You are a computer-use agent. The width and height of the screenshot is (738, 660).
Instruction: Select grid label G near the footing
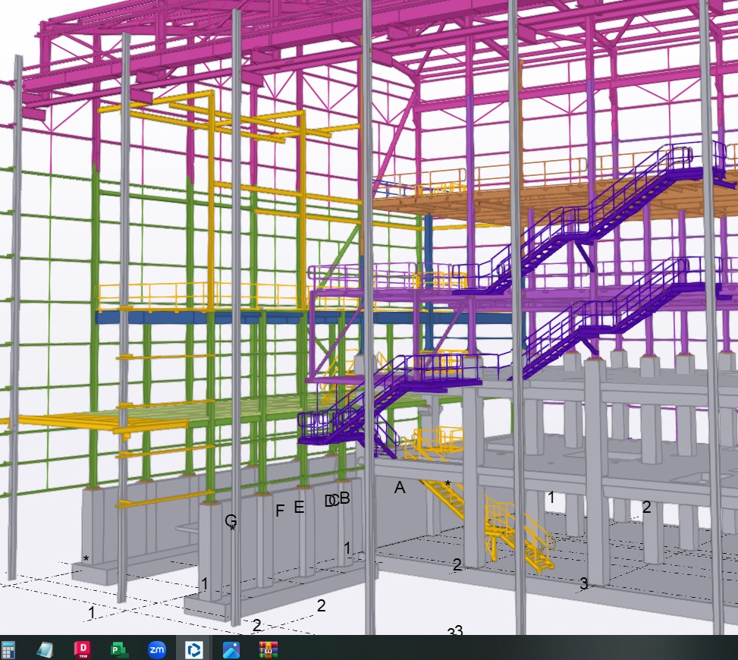pos(231,520)
